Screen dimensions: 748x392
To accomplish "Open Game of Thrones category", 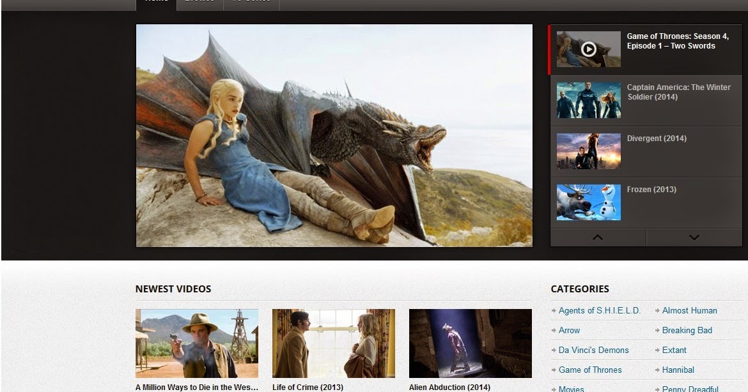I will coord(590,370).
